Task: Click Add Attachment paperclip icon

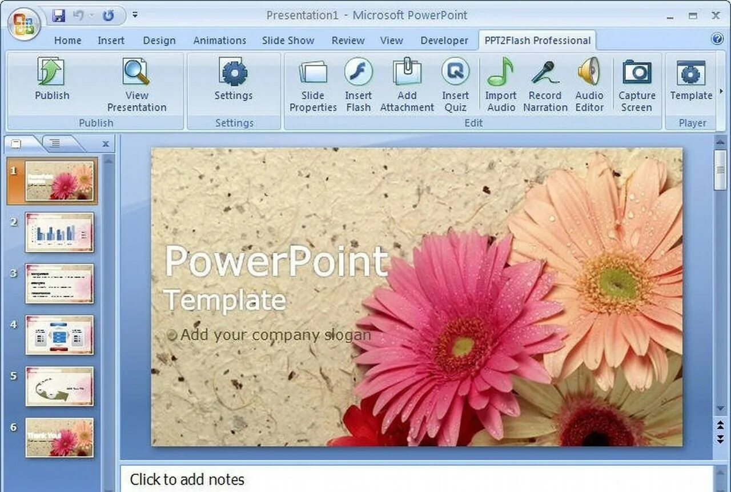Action: 407,72
